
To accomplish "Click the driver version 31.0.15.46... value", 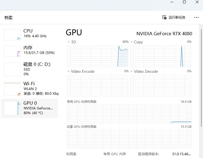I will coord(181,154).
